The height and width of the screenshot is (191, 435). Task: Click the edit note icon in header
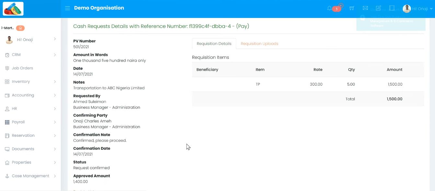point(378,8)
